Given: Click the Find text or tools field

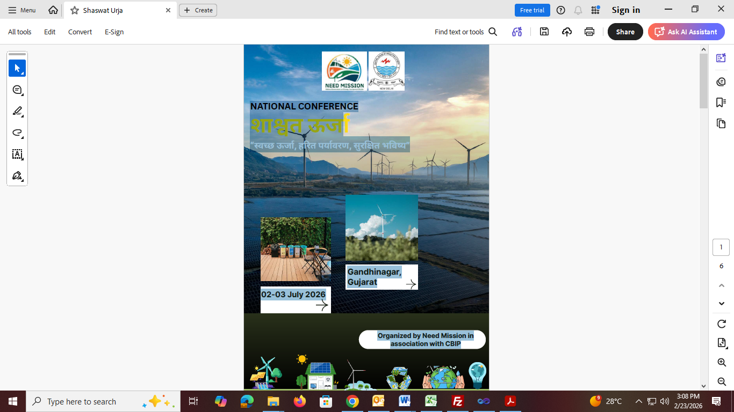Looking at the screenshot, I should click(x=465, y=32).
